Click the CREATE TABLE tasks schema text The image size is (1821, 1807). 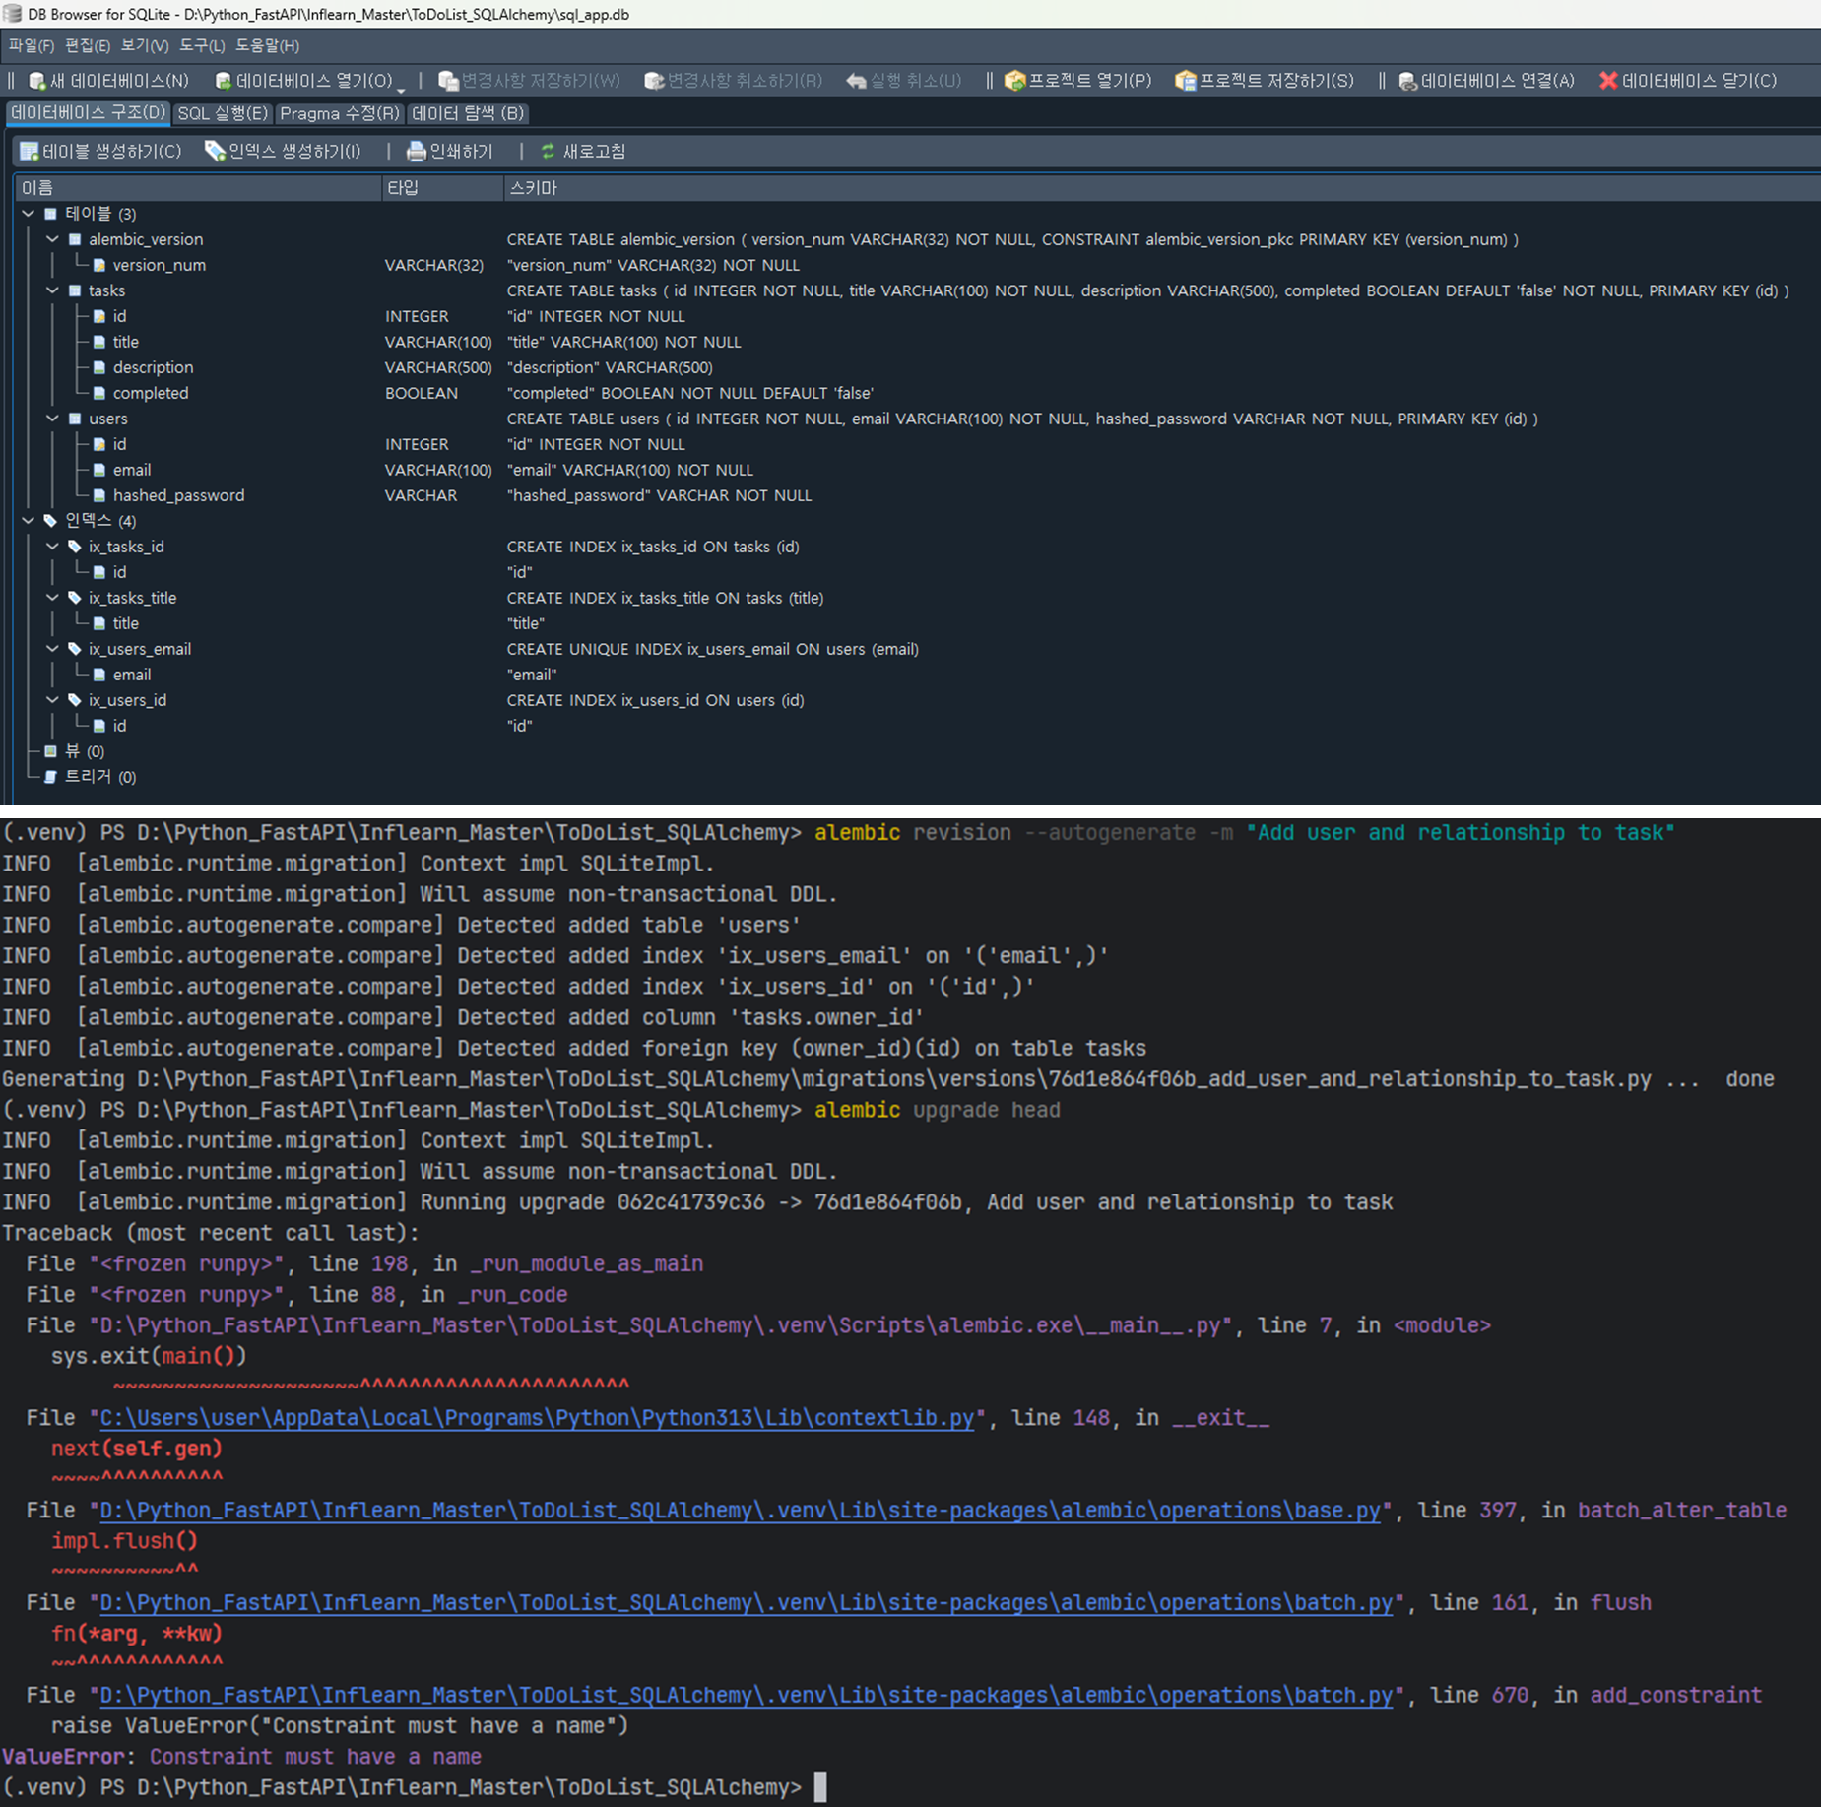pos(1147,290)
